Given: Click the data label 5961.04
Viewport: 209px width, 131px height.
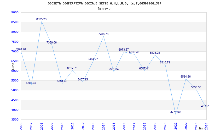Looking at the screenshot, I should click(x=113, y=69).
